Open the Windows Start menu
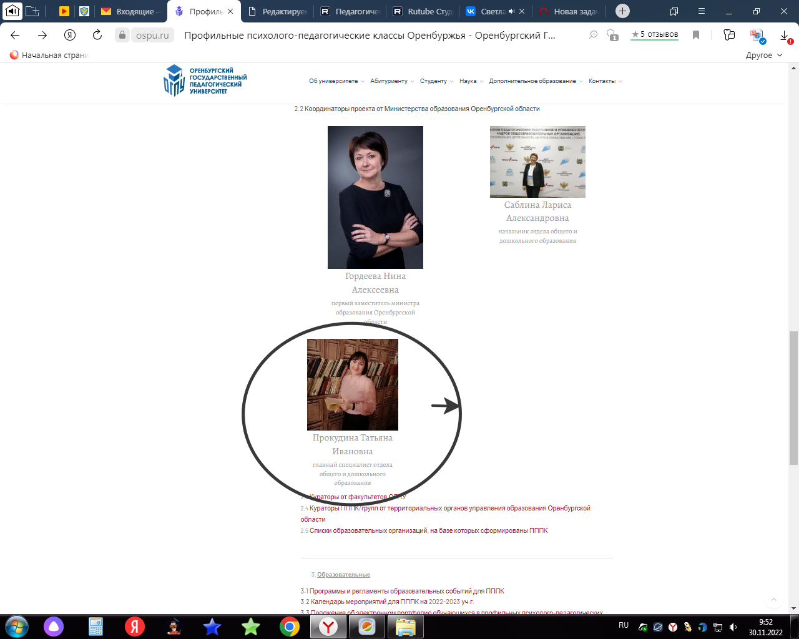Image resolution: width=799 pixels, height=639 pixels. pyautogui.click(x=16, y=627)
